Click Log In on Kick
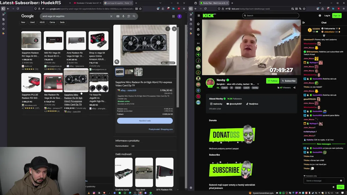 327,16
